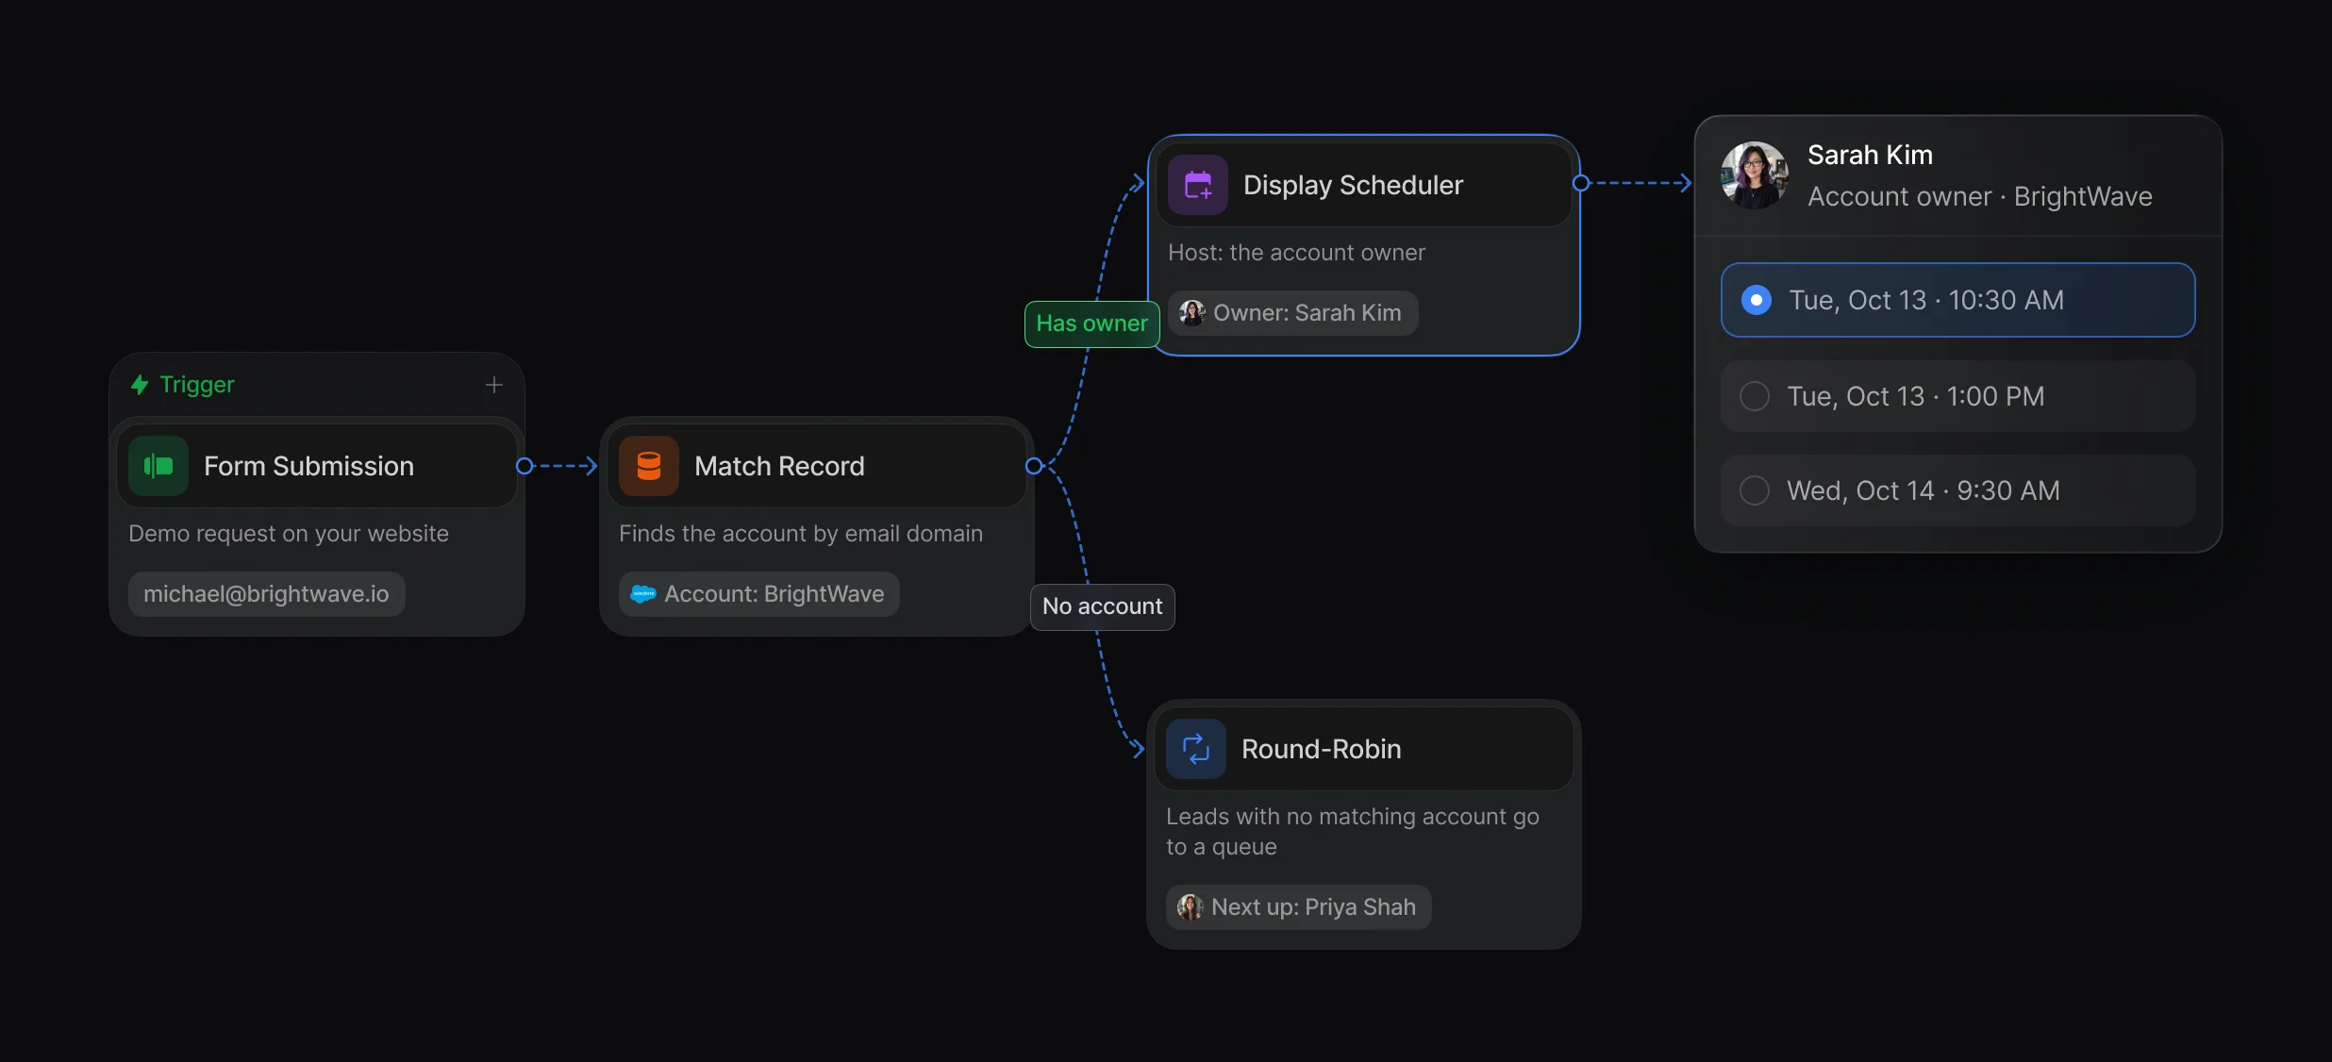
Task: Click the Trigger label text
Action: point(197,385)
